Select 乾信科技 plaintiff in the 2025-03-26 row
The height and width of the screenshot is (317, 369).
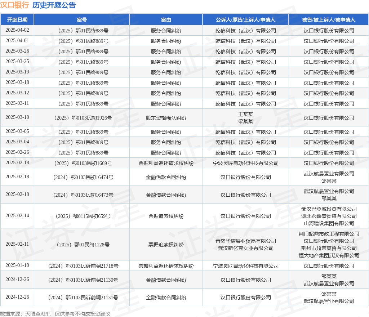pyautogui.click(x=245, y=52)
